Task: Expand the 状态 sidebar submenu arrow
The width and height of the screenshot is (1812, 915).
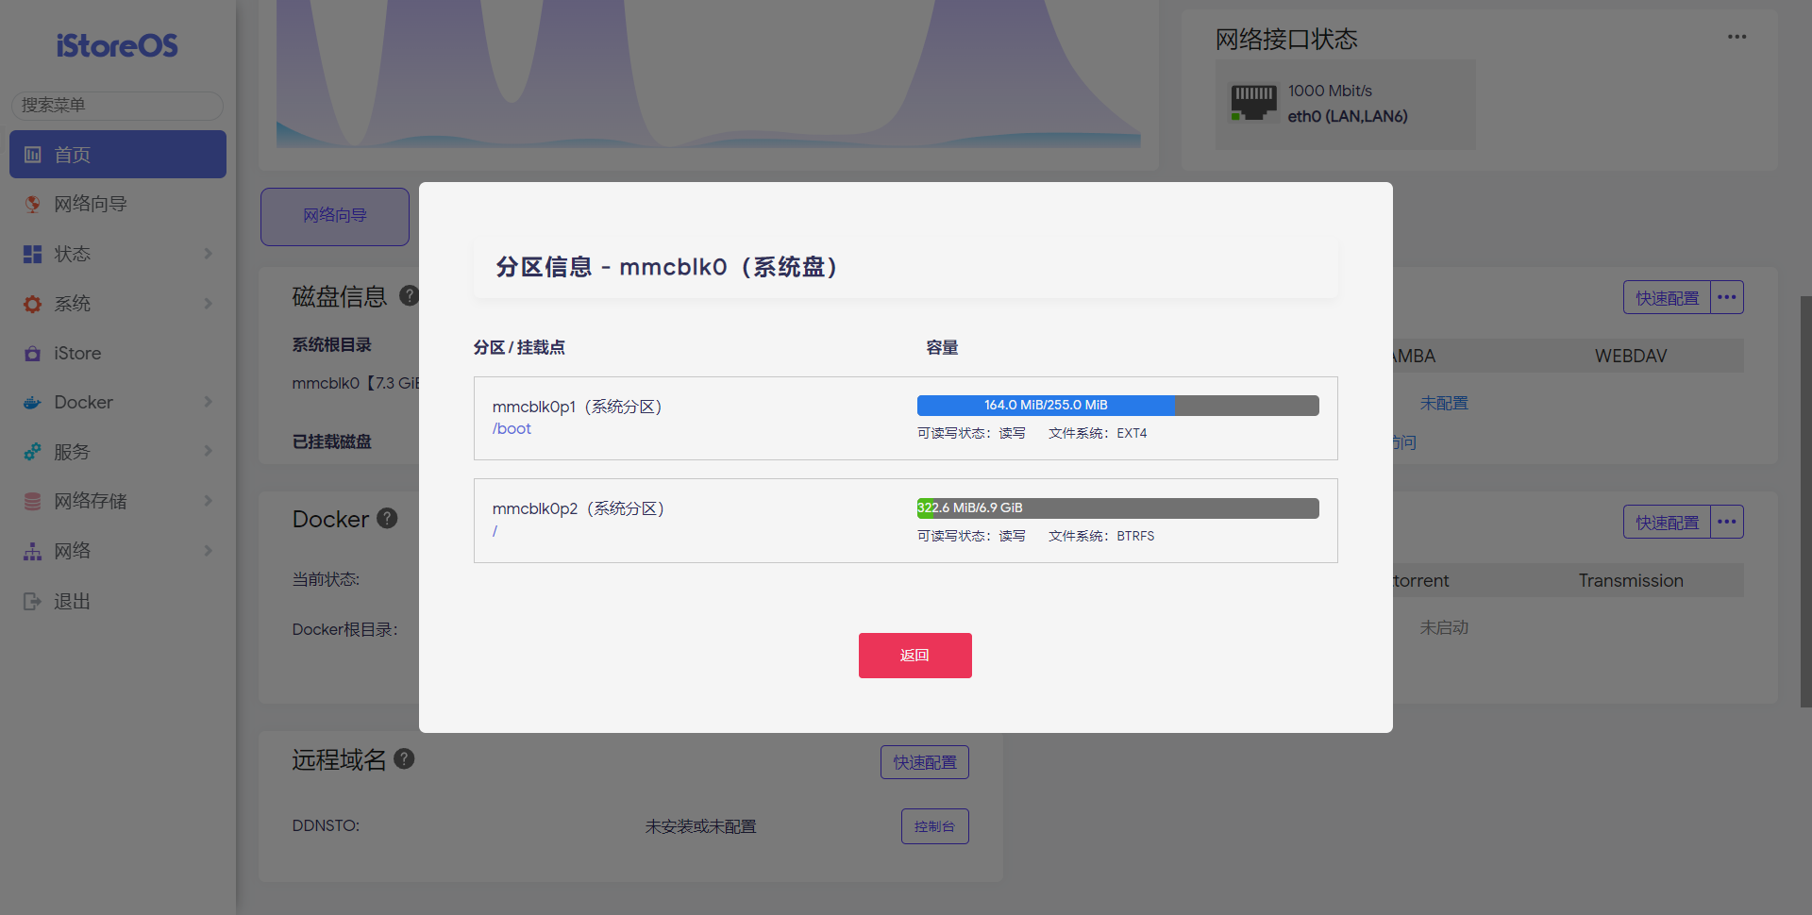Action: (208, 254)
